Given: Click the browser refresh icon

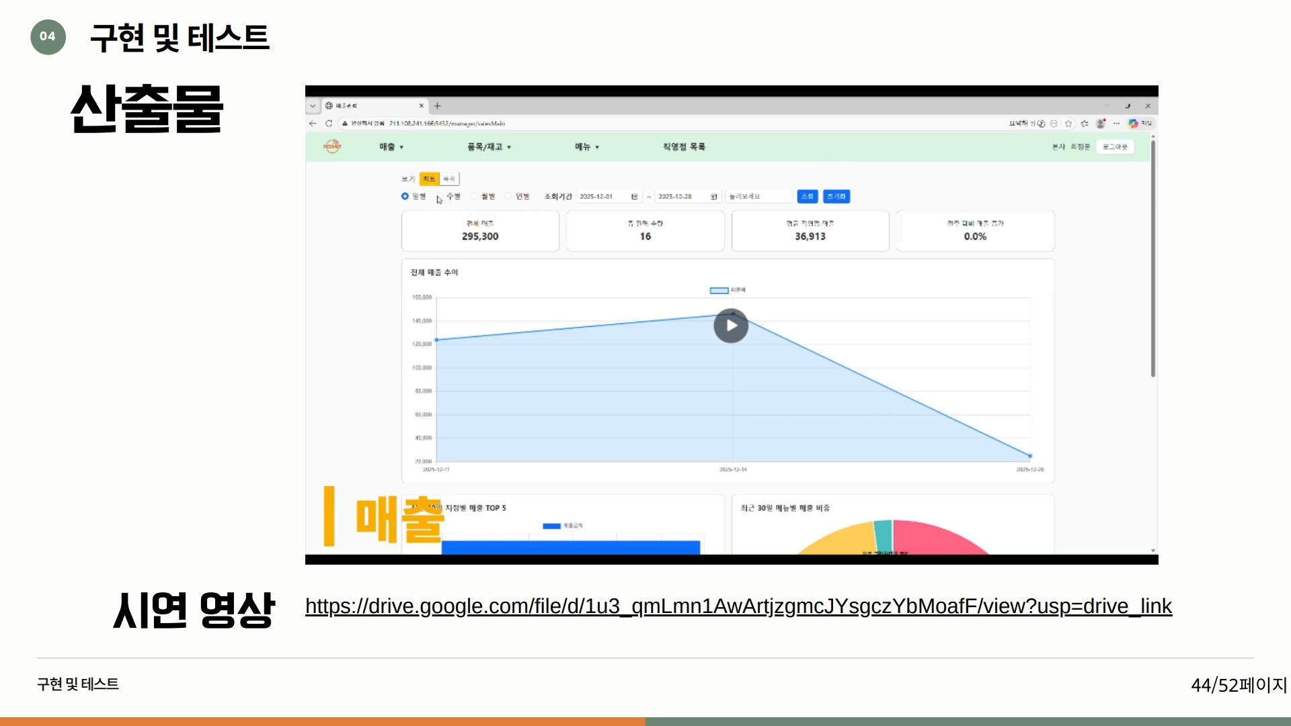Looking at the screenshot, I should pos(329,124).
